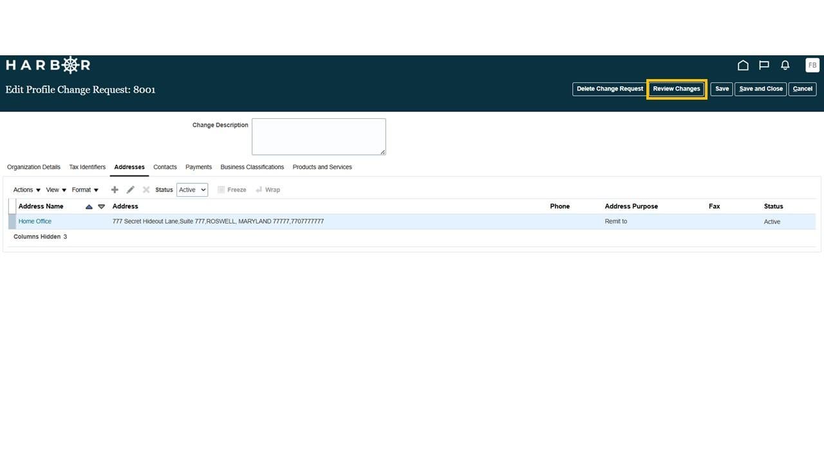Open the Products and Services tab
Viewport: 824px width, 463px height.
322,167
